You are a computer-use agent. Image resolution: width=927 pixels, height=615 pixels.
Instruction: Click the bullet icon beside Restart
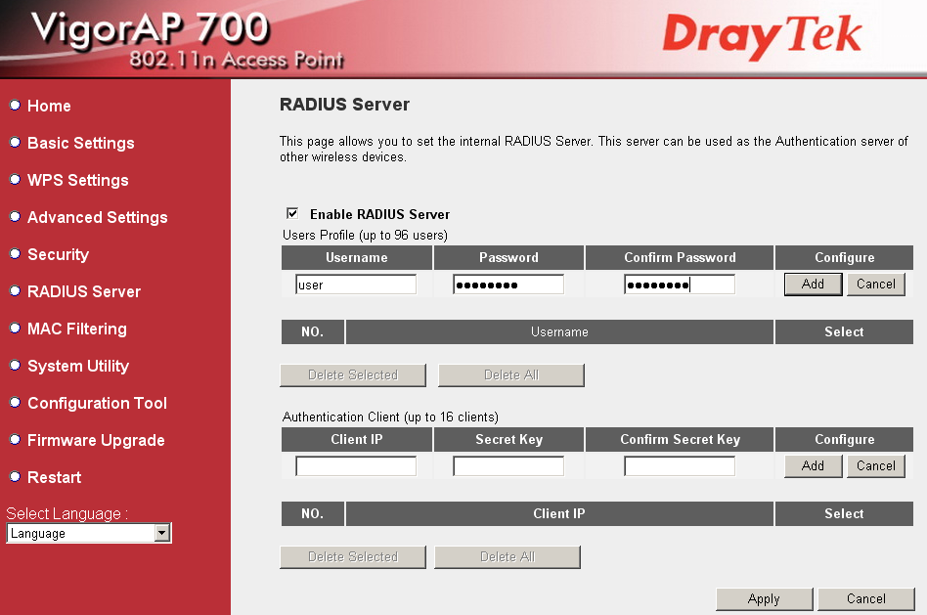(x=14, y=477)
